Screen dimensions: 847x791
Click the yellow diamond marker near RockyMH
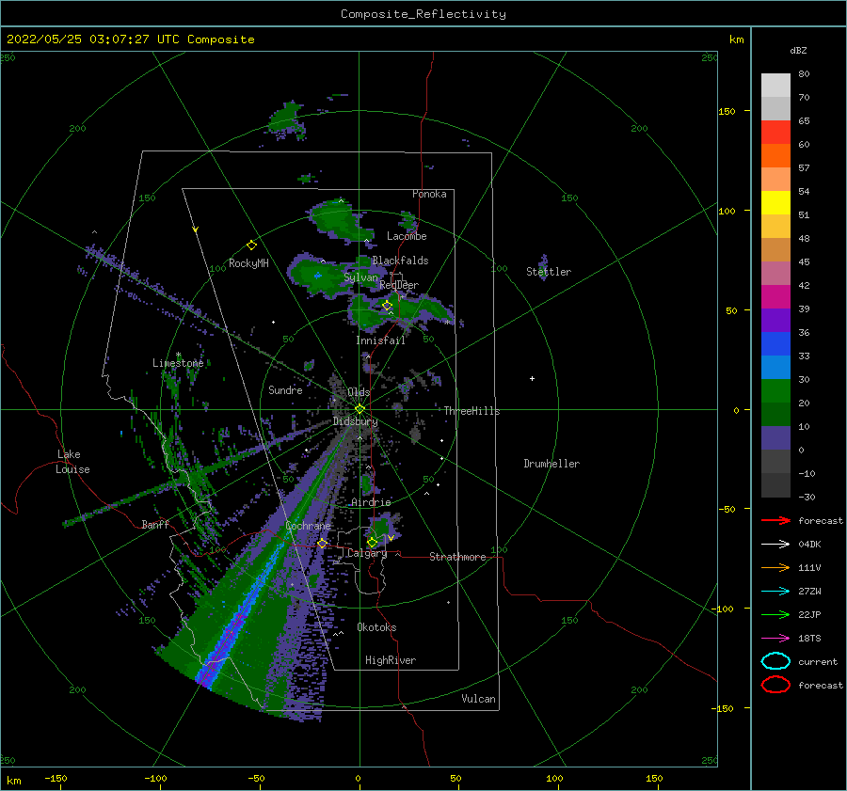tap(251, 245)
